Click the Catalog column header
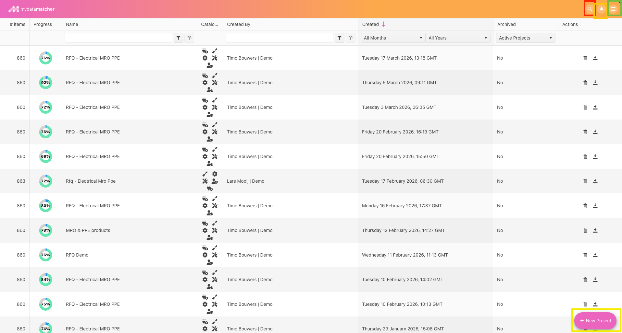Viewport: 622px width, 333px height. 209,24
